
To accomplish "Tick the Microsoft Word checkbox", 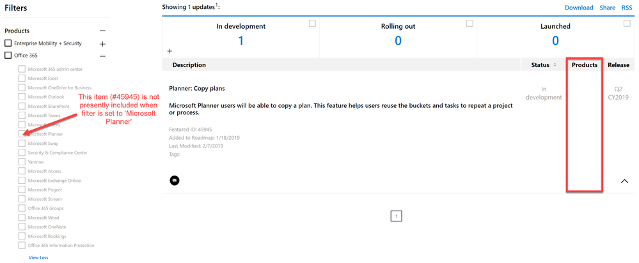I will coord(22,218).
